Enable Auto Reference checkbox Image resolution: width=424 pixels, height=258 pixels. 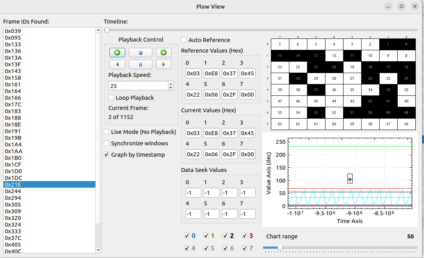coord(184,40)
